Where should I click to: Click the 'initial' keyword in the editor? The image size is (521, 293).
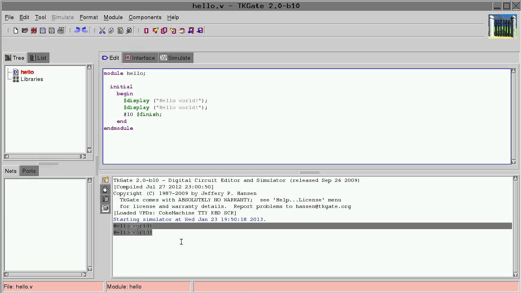pos(121,87)
